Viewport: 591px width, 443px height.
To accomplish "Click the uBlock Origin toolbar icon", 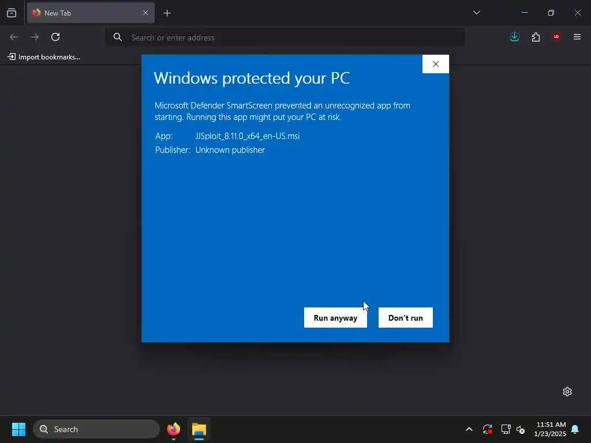I will tap(556, 37).
